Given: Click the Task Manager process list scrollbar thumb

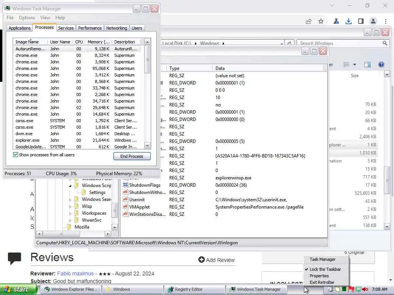Looking at the screenshot, I should [147, 60].
